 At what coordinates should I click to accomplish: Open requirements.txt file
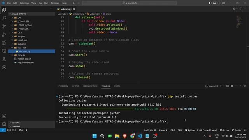point(26,63)
